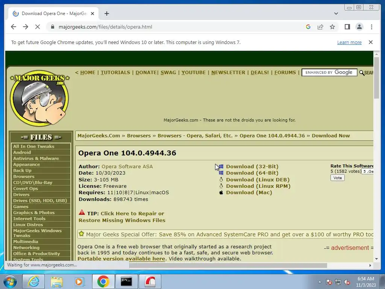Click the forward navigation arrow
This screenshot has height=289, width=385.
26,27
